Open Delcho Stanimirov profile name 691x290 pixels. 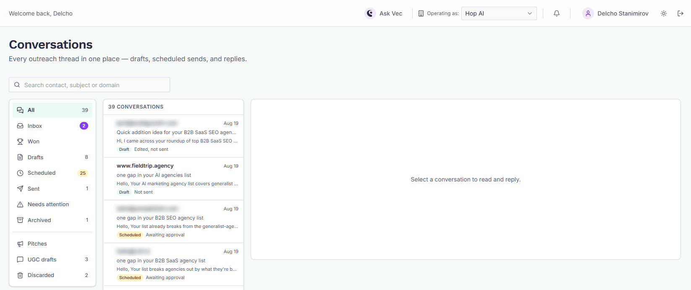tap(623, 13)
